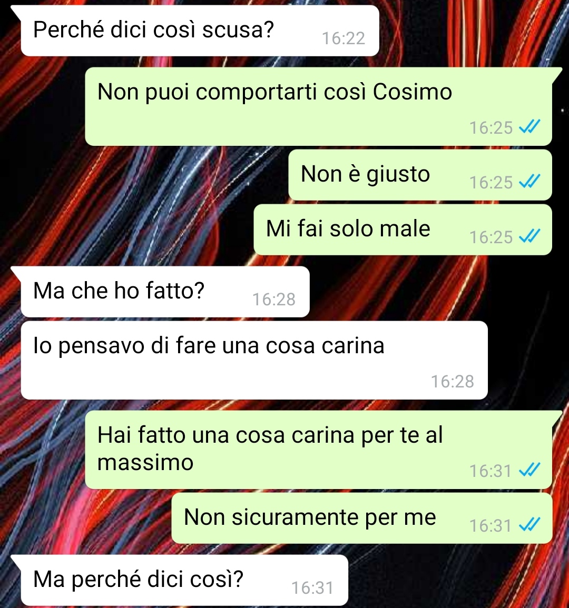The image size is (569, 608).
Task: Select the message 'Perché dici così scusa?'
Action: pos(200,31)
